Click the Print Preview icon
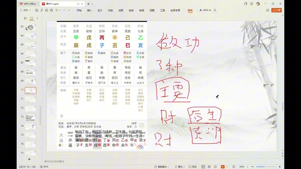301x169 pixels. pyautogui.click(x=51, y=10)
